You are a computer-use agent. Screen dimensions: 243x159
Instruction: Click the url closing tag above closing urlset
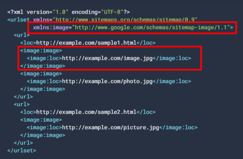coord(23,143)
